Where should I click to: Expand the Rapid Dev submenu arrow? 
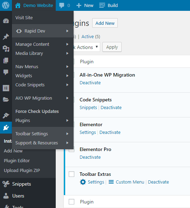click(x=67, y=31)
